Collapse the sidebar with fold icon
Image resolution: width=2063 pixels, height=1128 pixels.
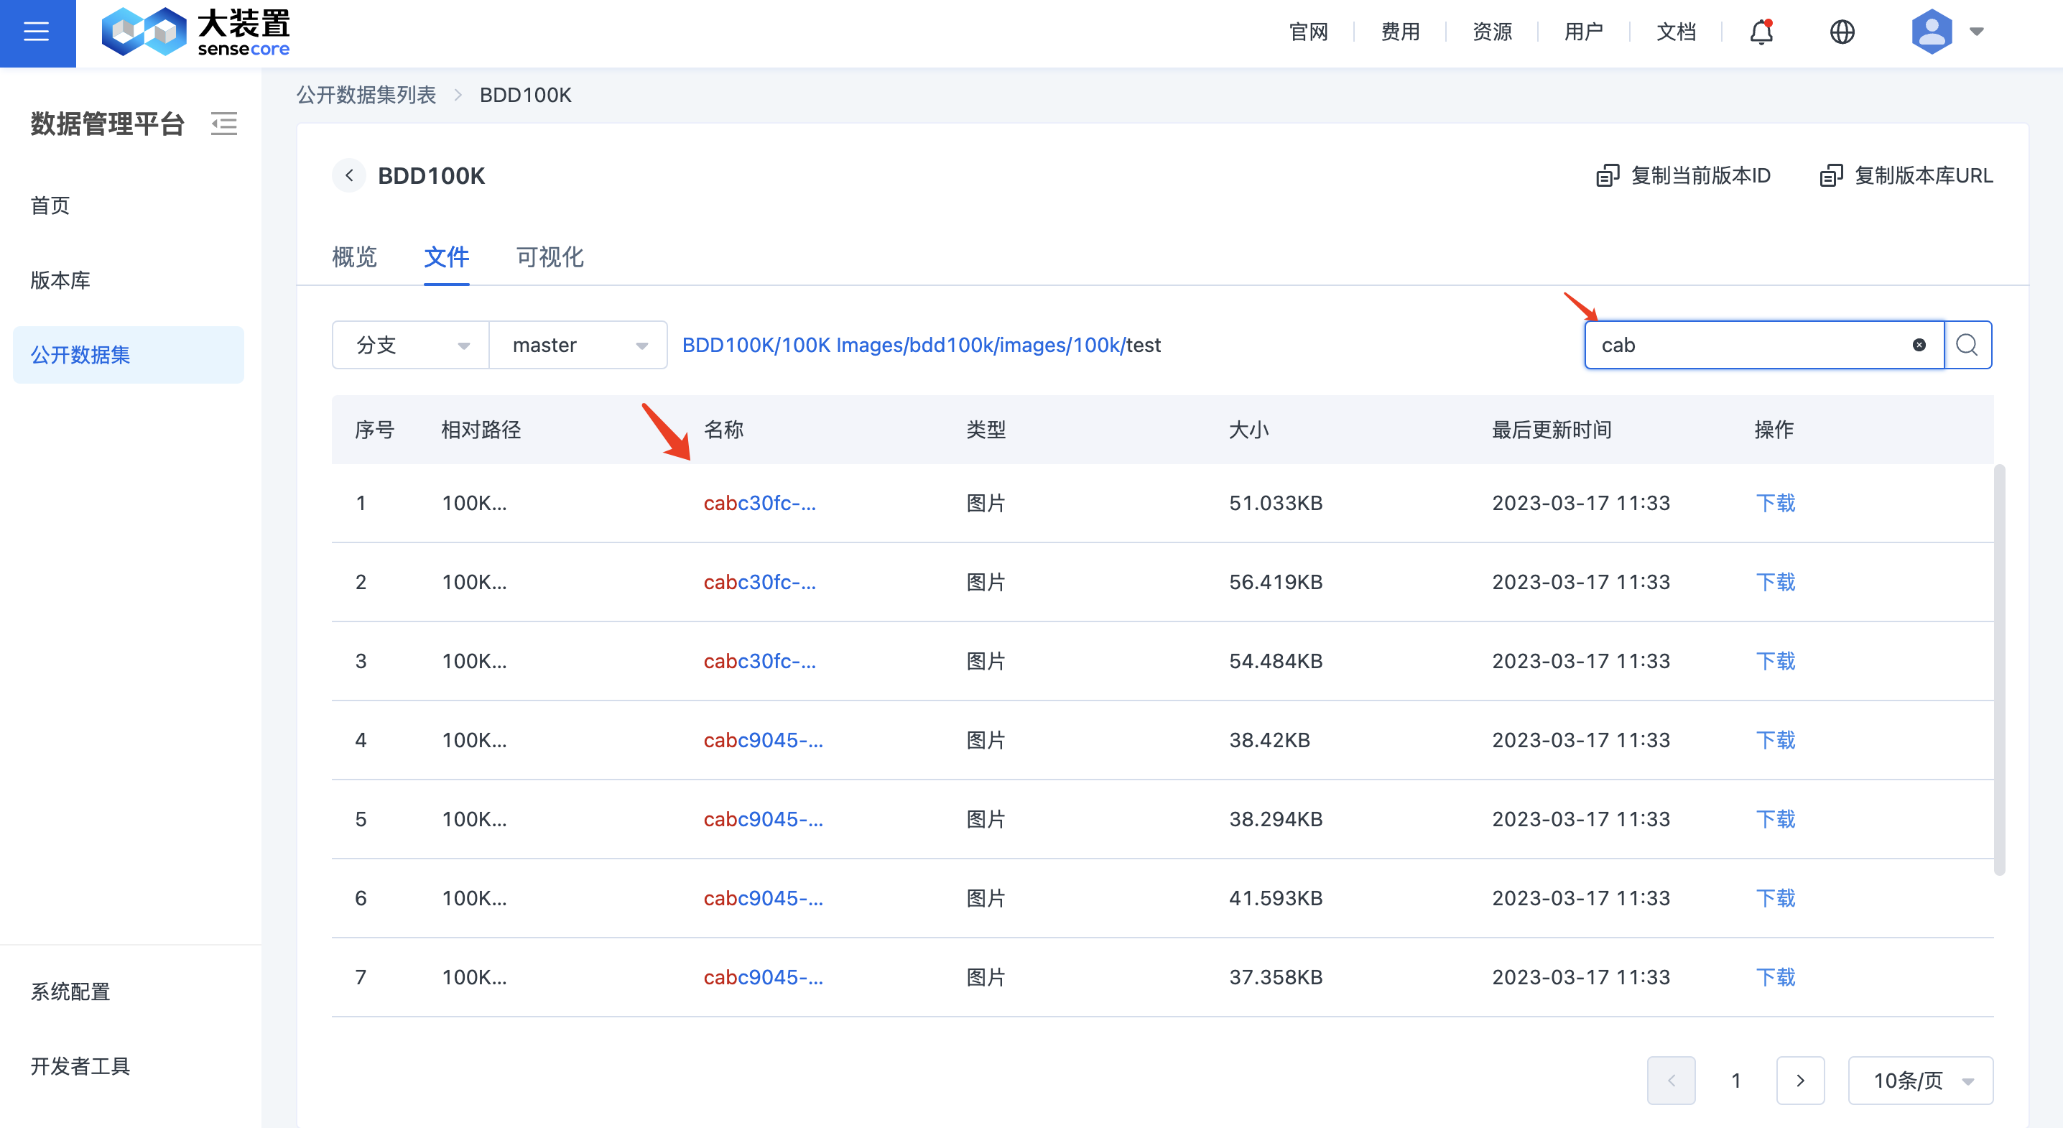coord(223,124)
